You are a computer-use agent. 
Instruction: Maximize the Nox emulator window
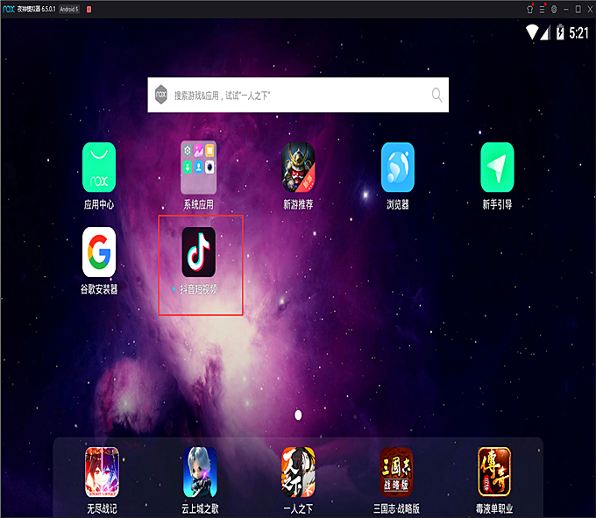tap(578, 9)
